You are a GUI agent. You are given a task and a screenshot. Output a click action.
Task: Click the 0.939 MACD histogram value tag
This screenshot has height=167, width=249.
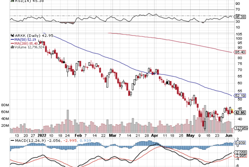(240, 143)
